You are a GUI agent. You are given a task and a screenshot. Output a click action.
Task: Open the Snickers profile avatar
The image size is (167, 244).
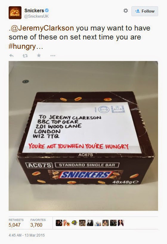[x=15, y=13]
